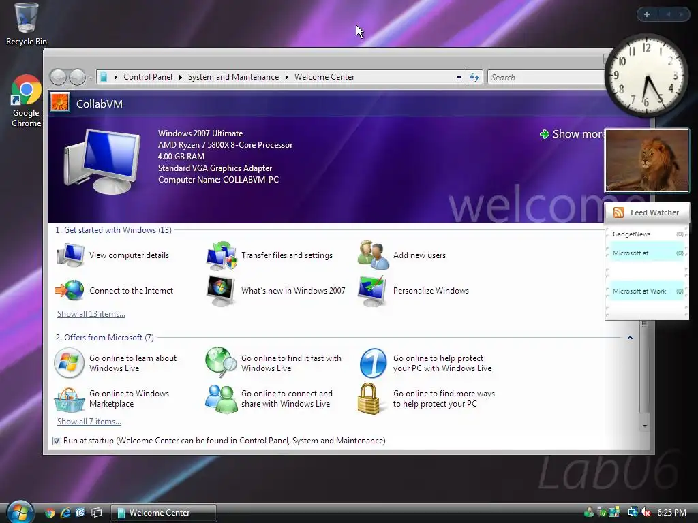Select the connect and share Windows Live icon
Screen dimensions: 698x523
pos(222,399)
